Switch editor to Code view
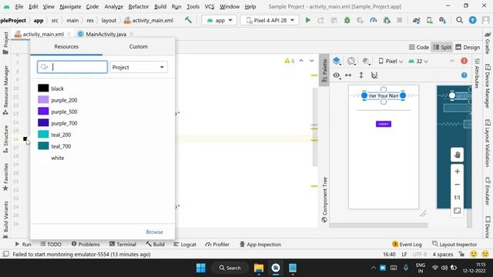 419,47
